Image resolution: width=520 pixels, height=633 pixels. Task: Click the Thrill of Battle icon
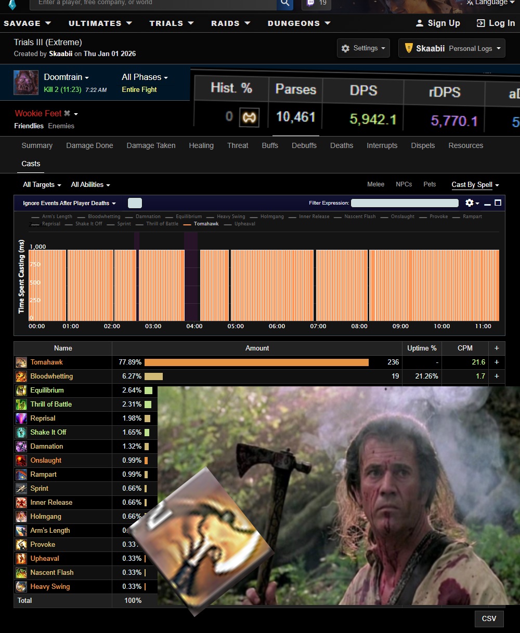point(21,405)
